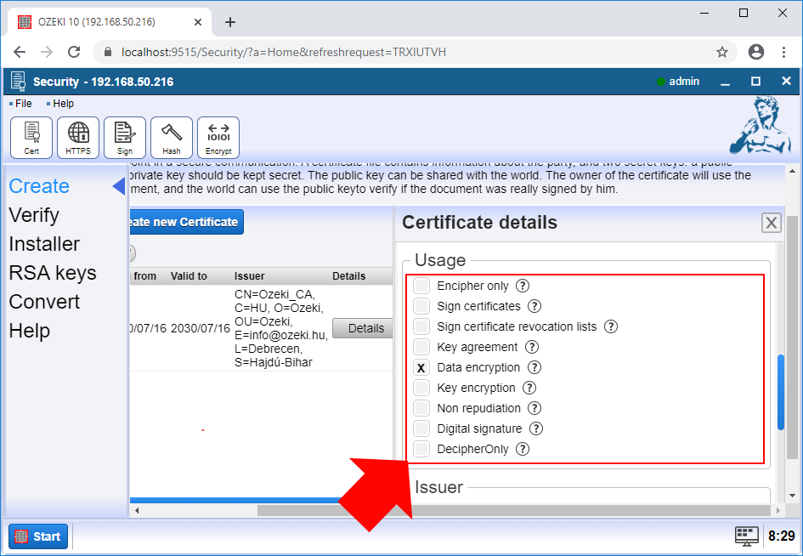The image size is (803, 556).
Task: Click the Issuer cell starting with CN=Ozeki_CA
Action: (280, 328)
